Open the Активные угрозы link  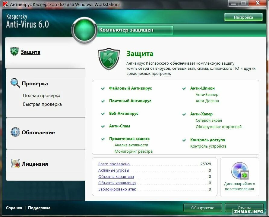point(114,170)
